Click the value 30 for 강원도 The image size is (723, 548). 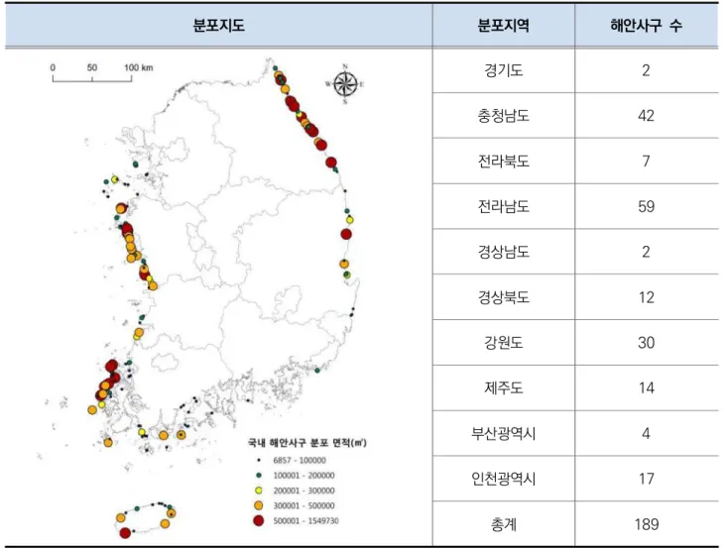point(646,343)
